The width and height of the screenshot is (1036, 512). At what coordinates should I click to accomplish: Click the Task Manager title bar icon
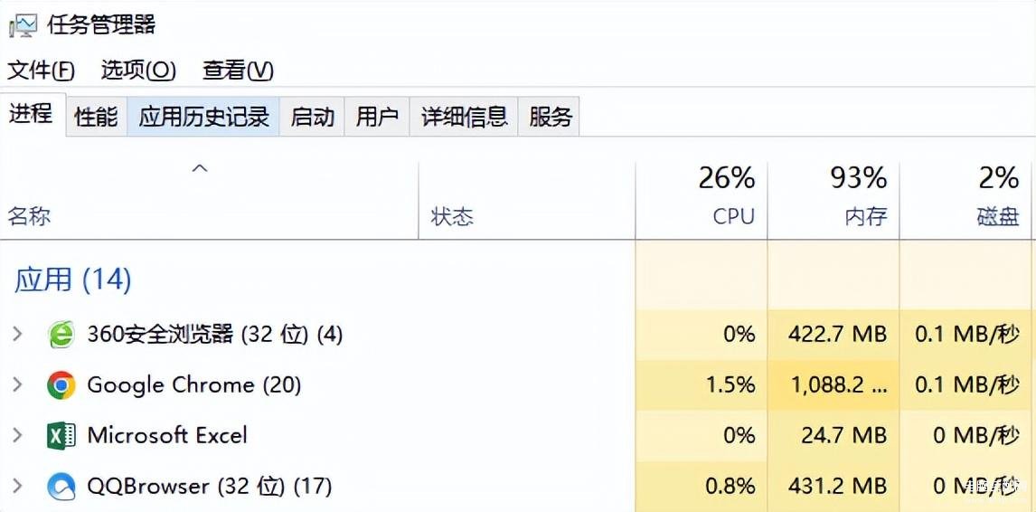(24, 25)
